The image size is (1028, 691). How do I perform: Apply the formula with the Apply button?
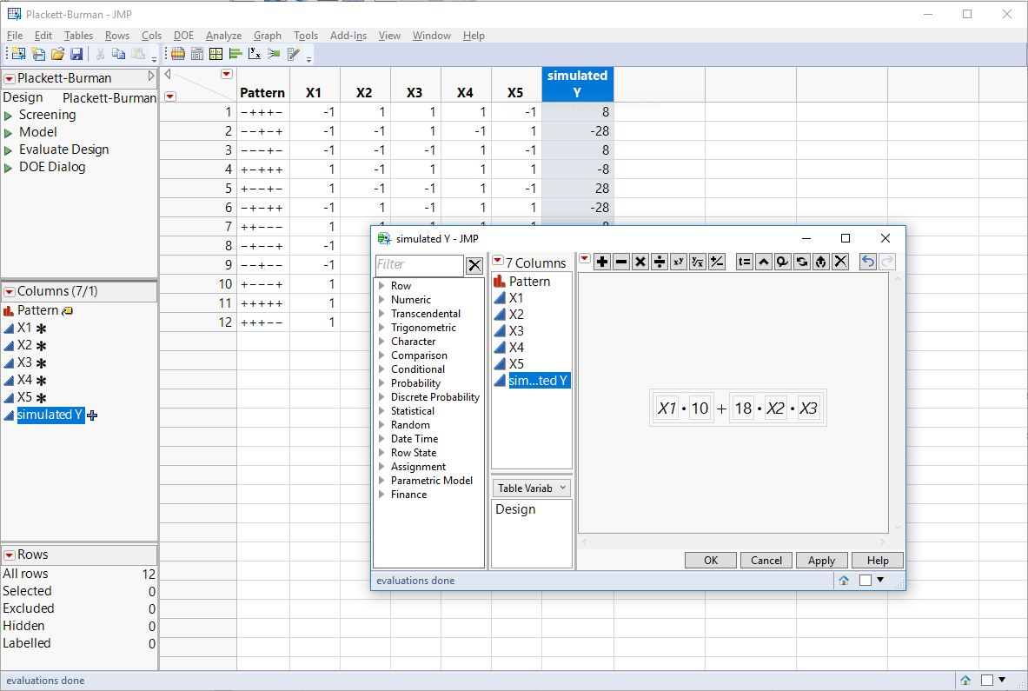[x=821, y=560]
